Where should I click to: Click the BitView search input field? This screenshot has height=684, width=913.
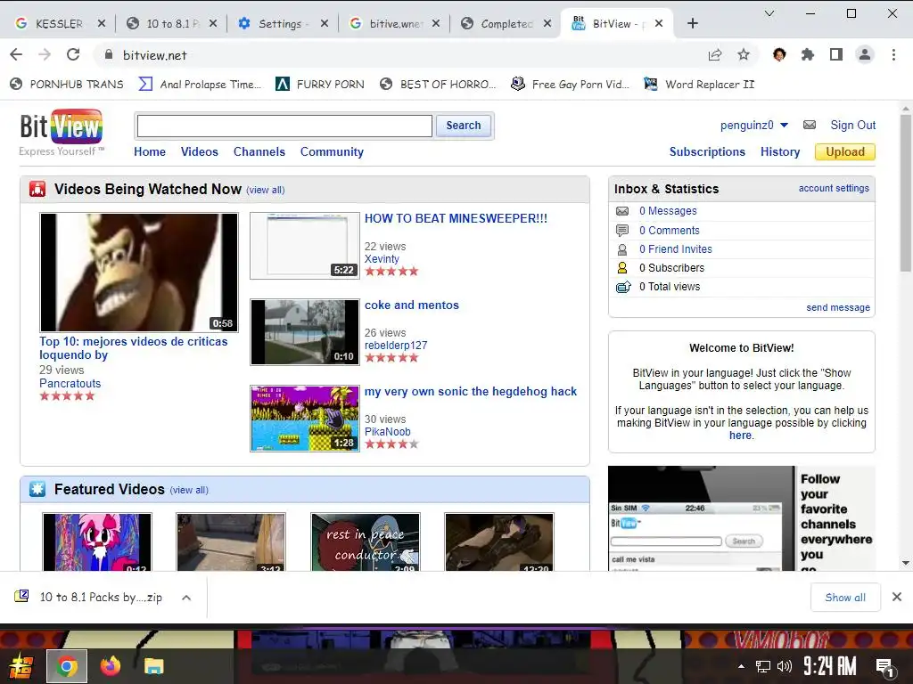tap(284, 126)
